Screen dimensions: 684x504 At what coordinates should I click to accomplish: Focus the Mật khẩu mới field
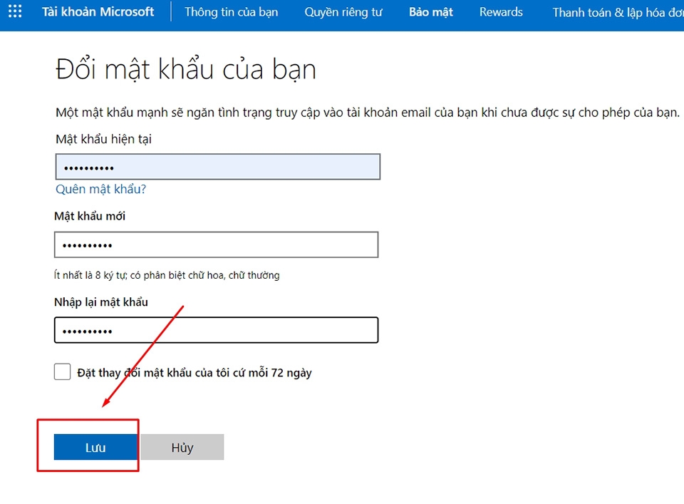pyautogui.click(x=217, y=245)
